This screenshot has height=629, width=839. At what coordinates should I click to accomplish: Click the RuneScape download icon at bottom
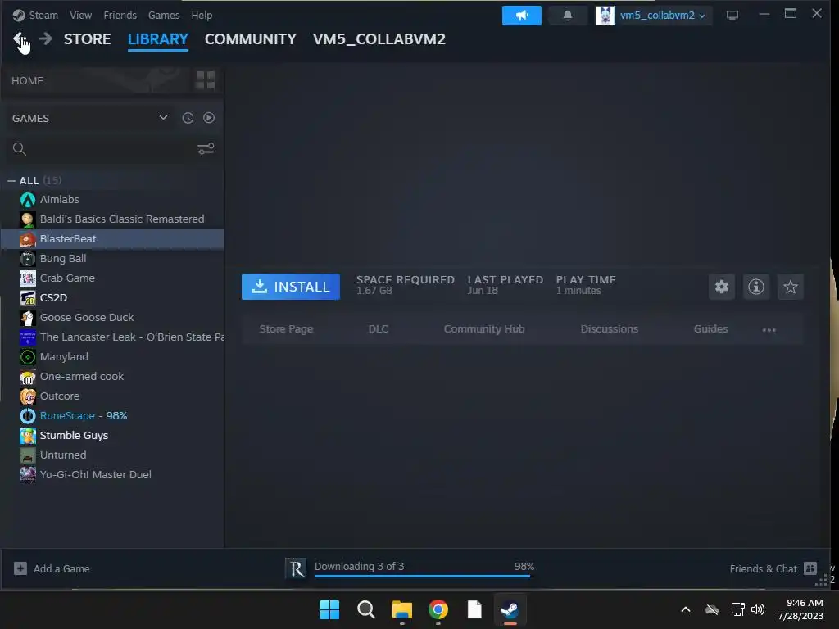pos(296,568)
